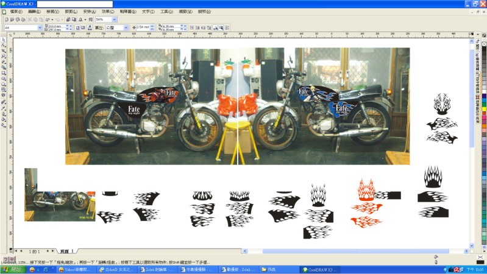
Task: Select the Crop tool in toolbox
Action: pos(4,51)
